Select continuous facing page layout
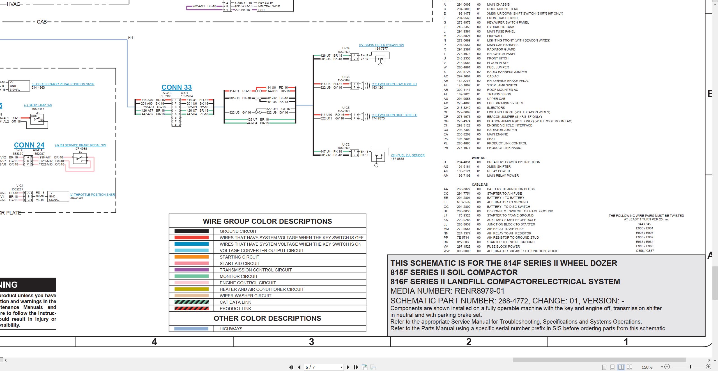Image resolution: width=718 pixels, height=371 pixels. (x=630, y=367)
